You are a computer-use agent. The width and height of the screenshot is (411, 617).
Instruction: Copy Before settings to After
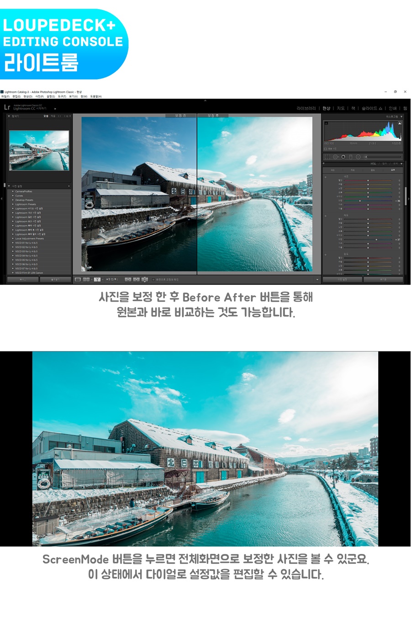tap(128, 279)
